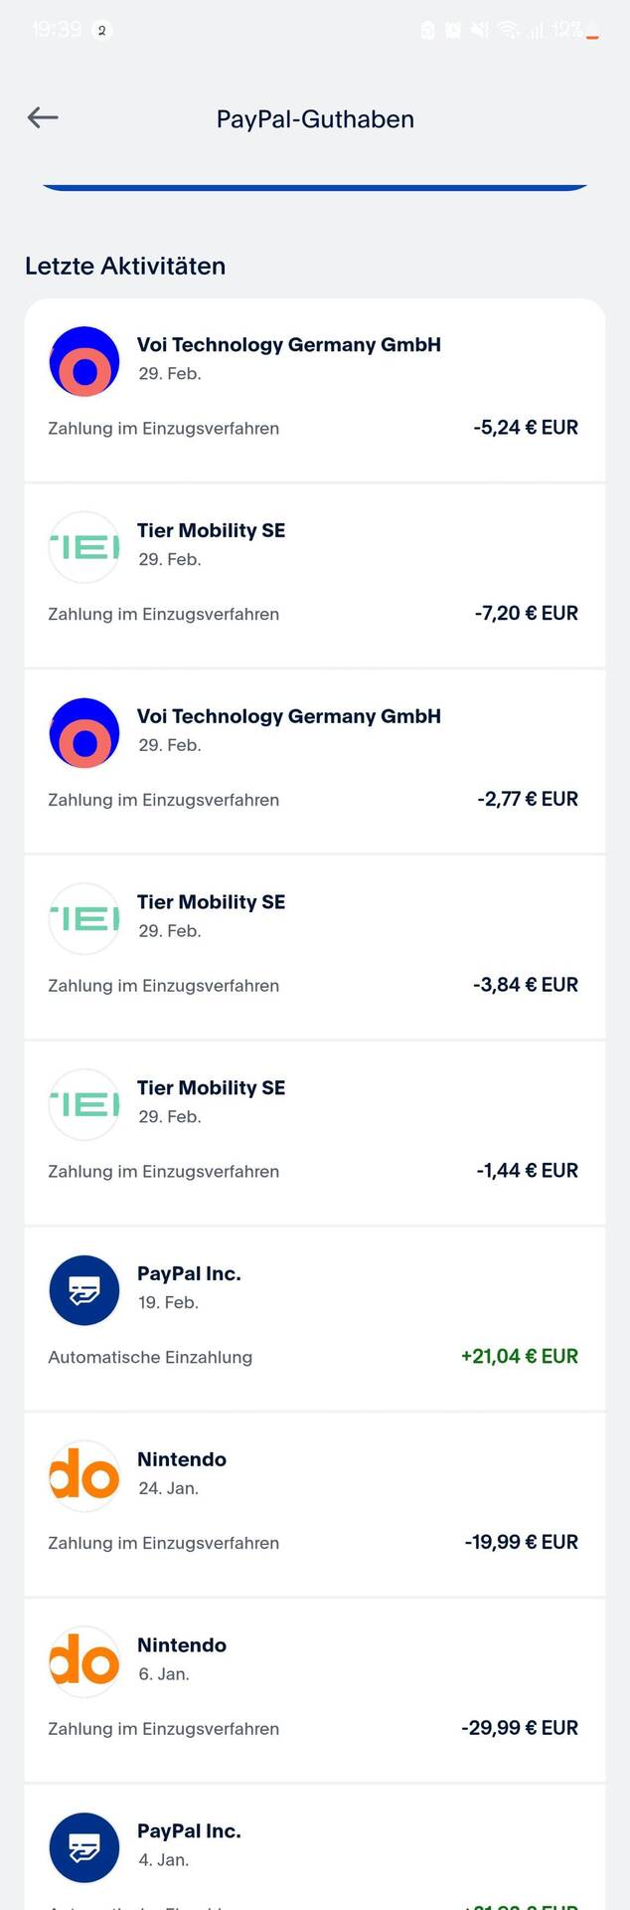The width and height of the screenshot is (630, 1910).
Task: Tap the Tier logo on the -3,84 € entry
Action: (x=84, y=919)
